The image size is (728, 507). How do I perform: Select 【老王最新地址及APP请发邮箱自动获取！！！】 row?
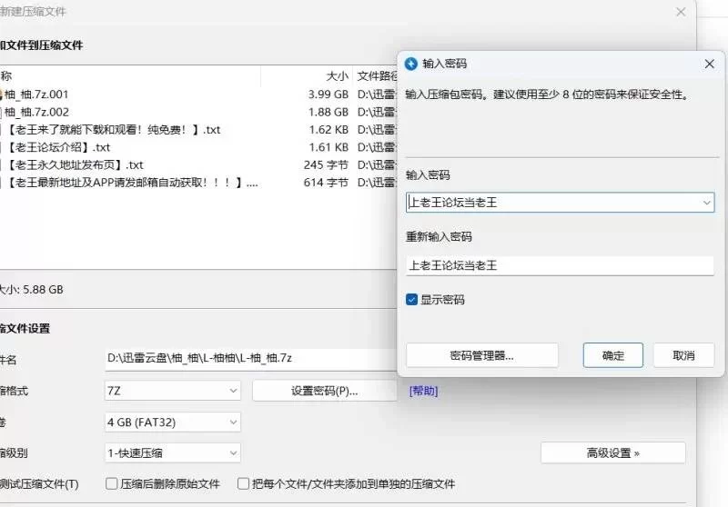tap(198, 183)
